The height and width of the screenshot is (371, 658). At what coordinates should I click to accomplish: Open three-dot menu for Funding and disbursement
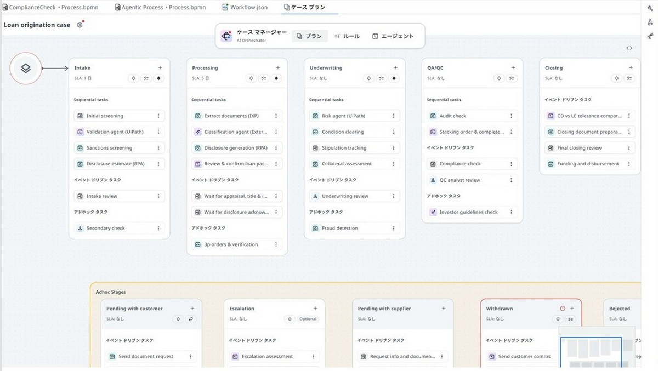[629, 164]
